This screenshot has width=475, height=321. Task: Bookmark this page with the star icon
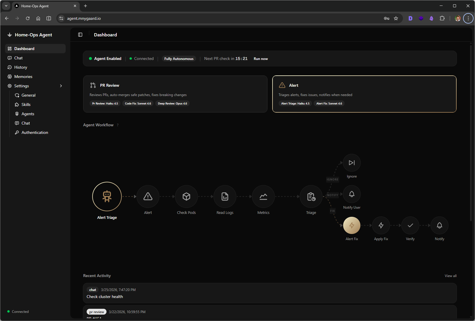pos(396,18)
